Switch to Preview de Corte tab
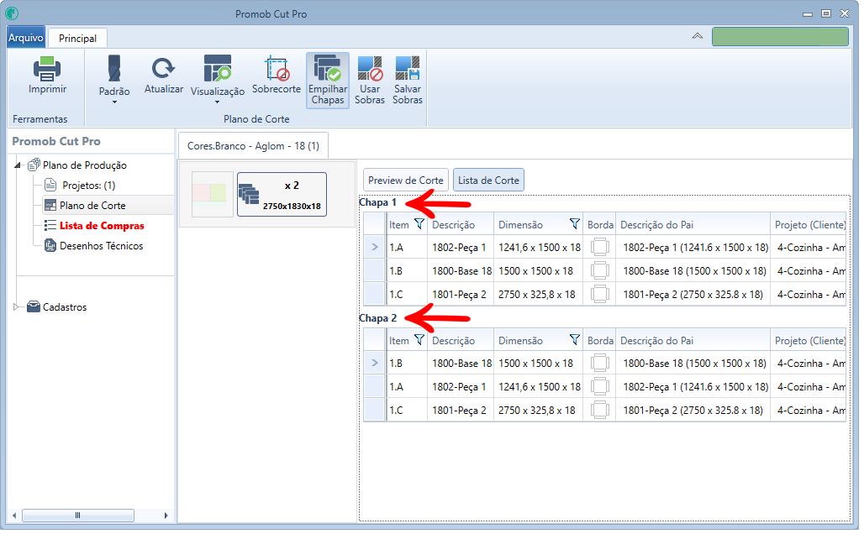This screenshot has width=864, height=534. (x=406, y=180)
